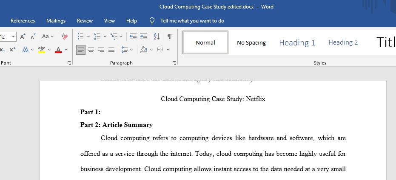Sort text with A-Z icon
Screen dimensions: 396x180
coord(157,37)
